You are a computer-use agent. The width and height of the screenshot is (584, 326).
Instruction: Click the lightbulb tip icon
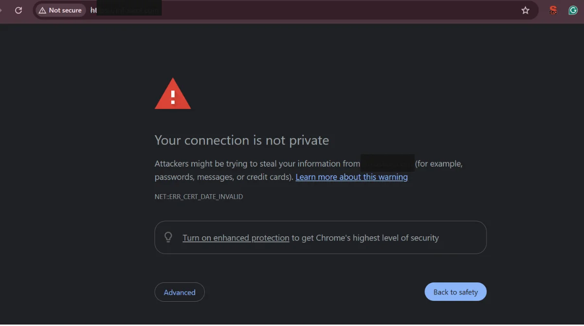pyautogui.click(x=168, y=237)
